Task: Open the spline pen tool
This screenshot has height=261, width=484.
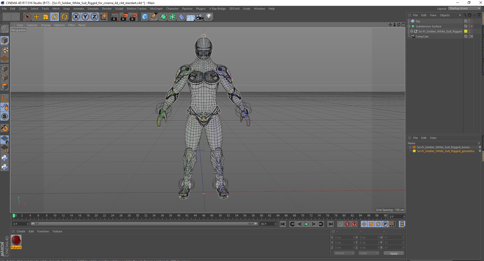Action: (154, 17)
